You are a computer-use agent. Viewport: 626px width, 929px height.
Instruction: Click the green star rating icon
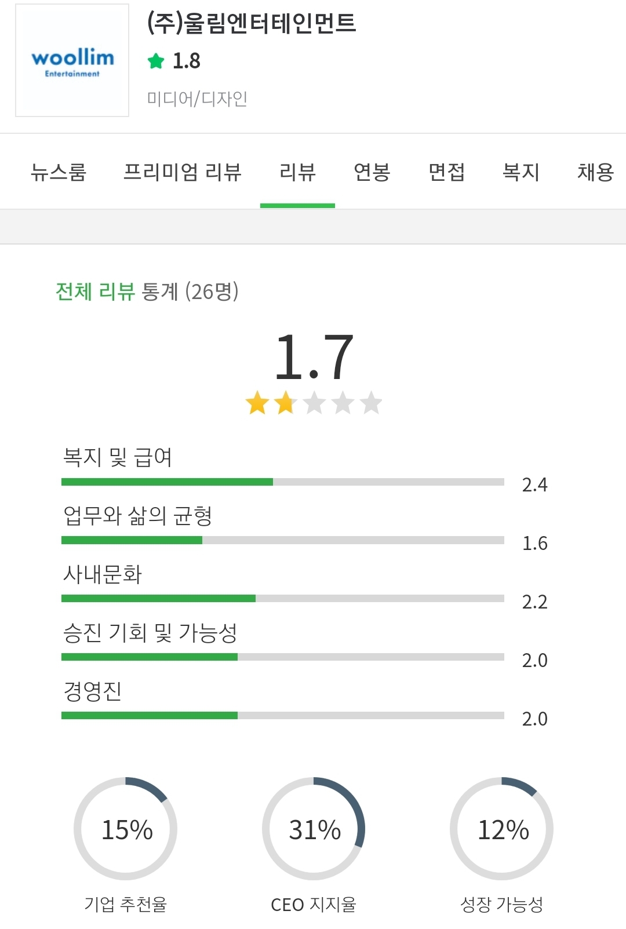[x=156, y=61]
